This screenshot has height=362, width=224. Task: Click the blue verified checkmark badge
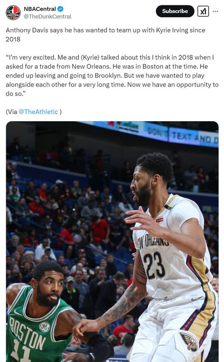60,9
